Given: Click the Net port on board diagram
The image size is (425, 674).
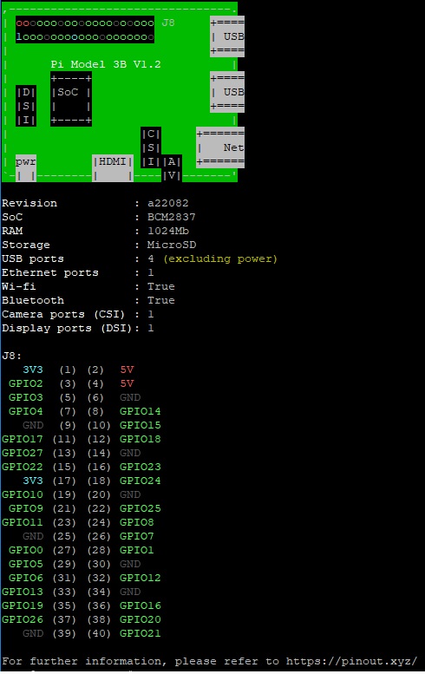Looking at the screenshot, I should coord(220,147).
